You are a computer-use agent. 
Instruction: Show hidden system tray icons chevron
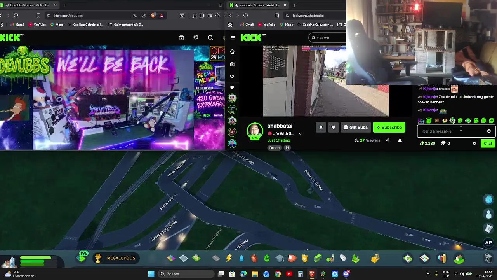pyautogui.click(x=428, y=274)
